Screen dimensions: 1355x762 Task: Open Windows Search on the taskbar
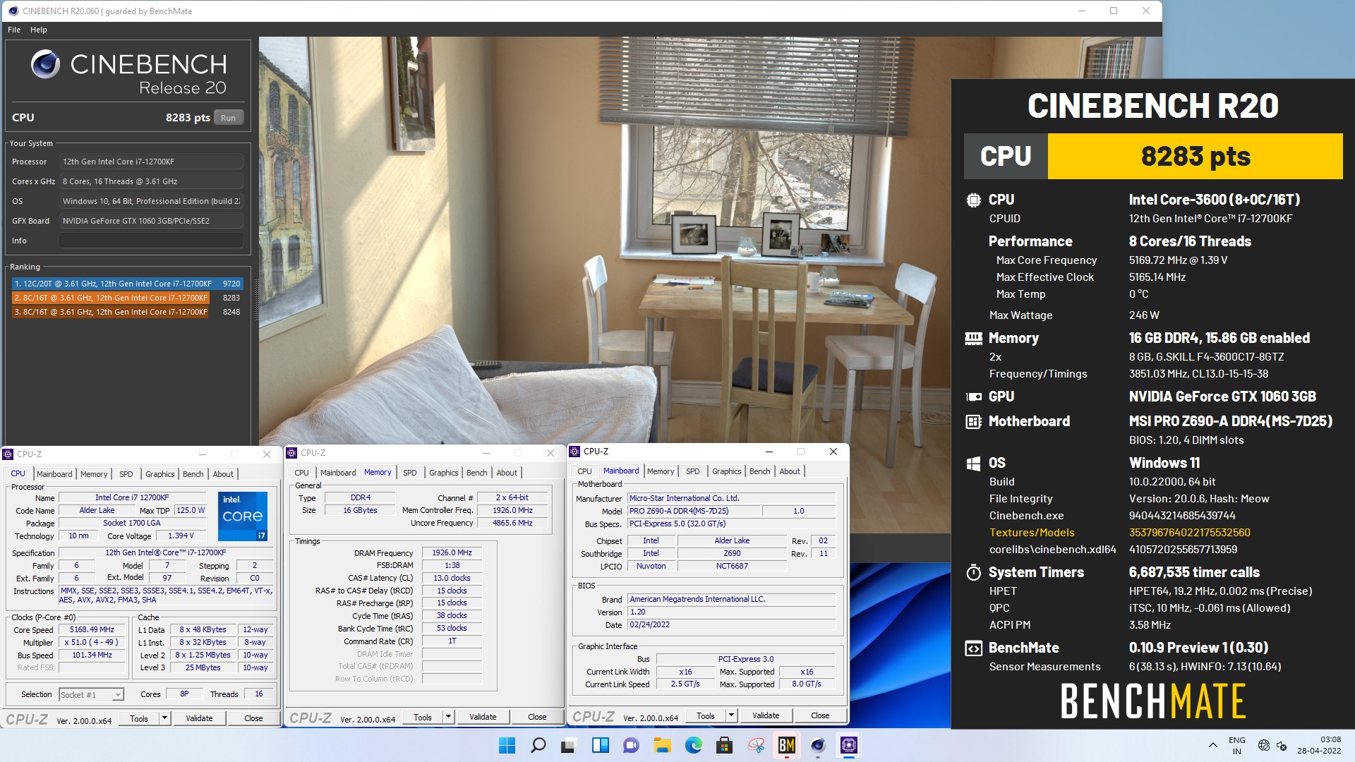[538, 745]
